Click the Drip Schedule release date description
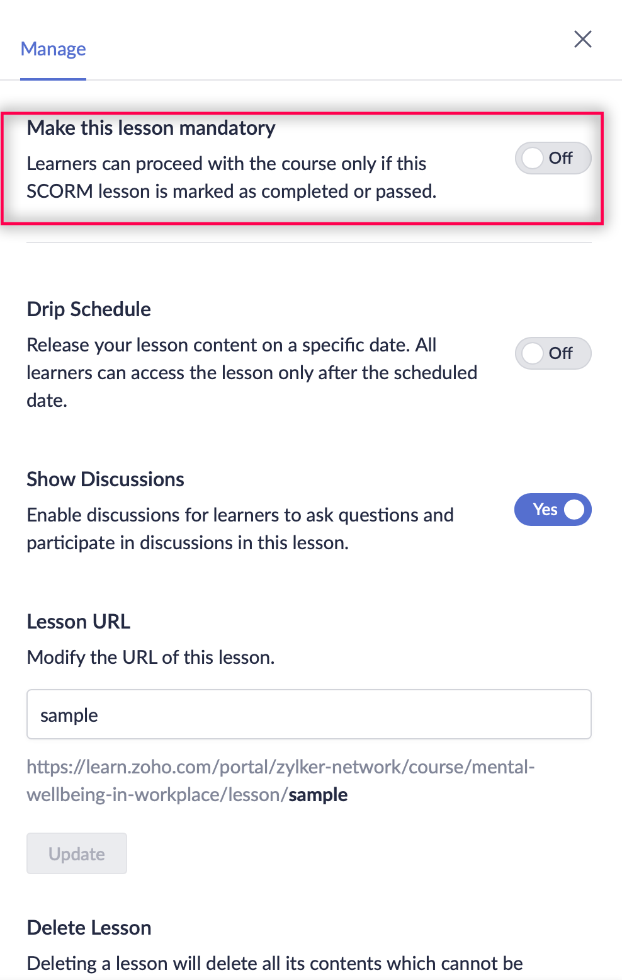622x980 pixels. coord(251,372)
